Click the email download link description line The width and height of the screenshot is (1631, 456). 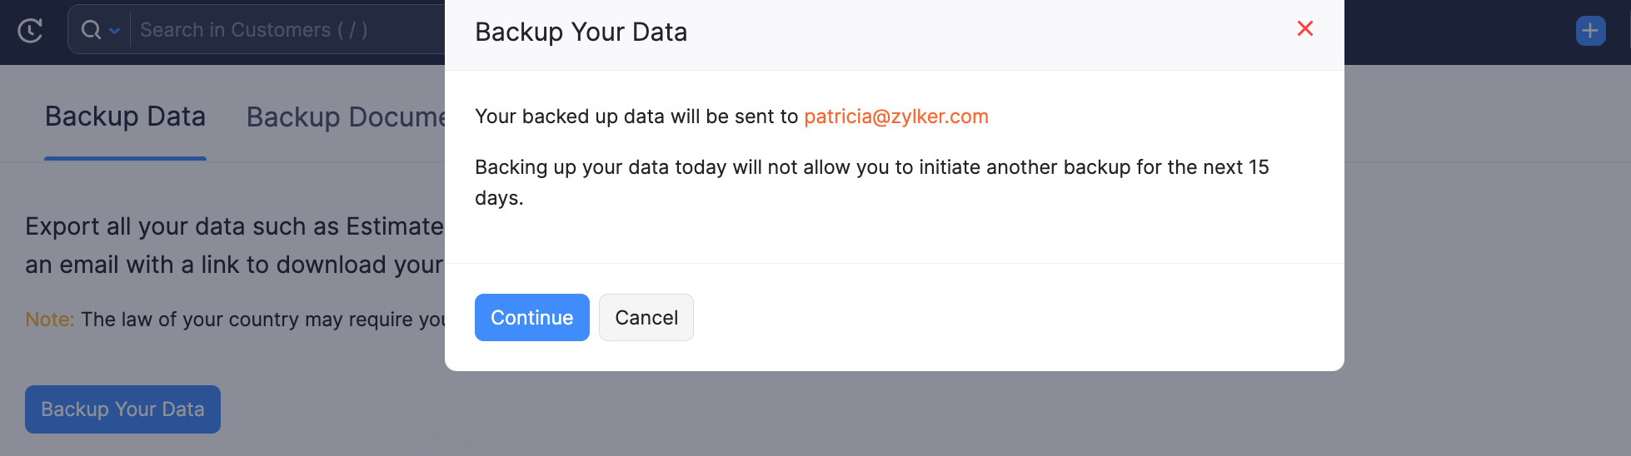coord(234,265)
